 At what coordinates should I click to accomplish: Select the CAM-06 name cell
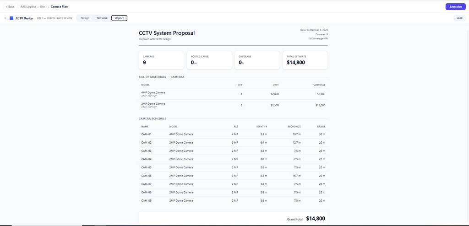(146, 176)
